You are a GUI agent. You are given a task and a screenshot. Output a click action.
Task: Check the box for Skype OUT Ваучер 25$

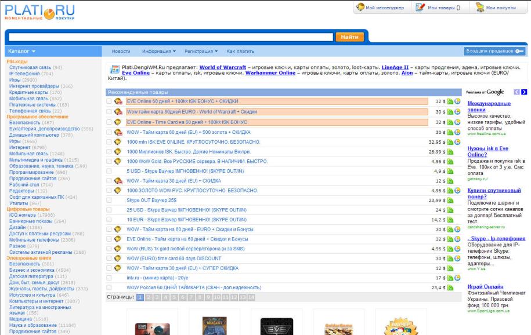(109, 201)
